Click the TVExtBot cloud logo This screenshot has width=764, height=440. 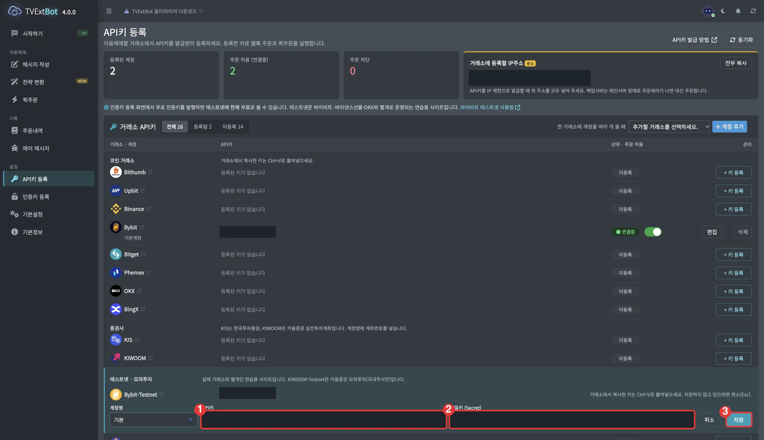coord(14,11)
